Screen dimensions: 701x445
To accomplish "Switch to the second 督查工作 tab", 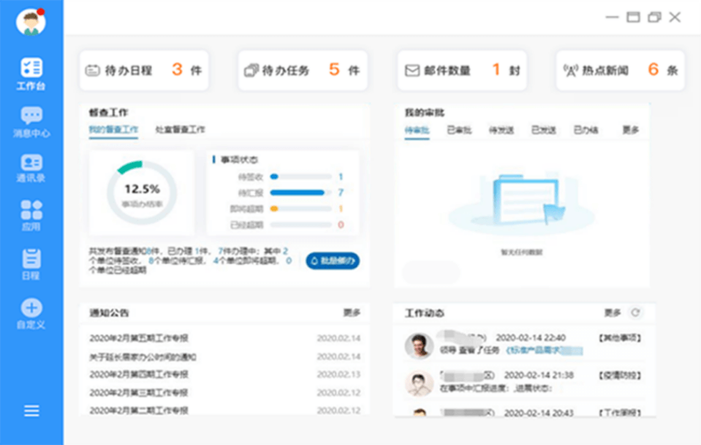I will tap(180, 129).
